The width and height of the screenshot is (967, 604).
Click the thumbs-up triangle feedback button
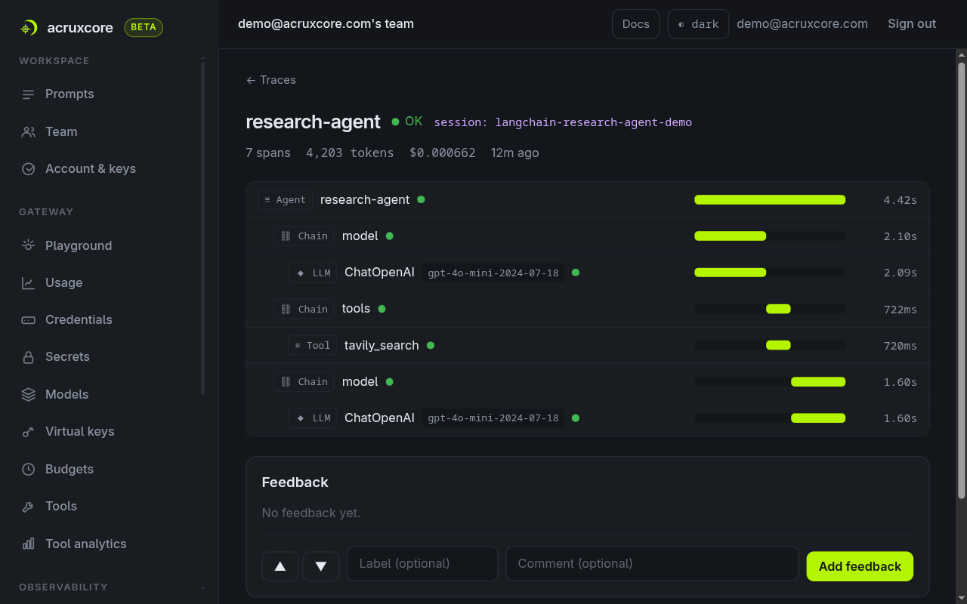(280, 566)
